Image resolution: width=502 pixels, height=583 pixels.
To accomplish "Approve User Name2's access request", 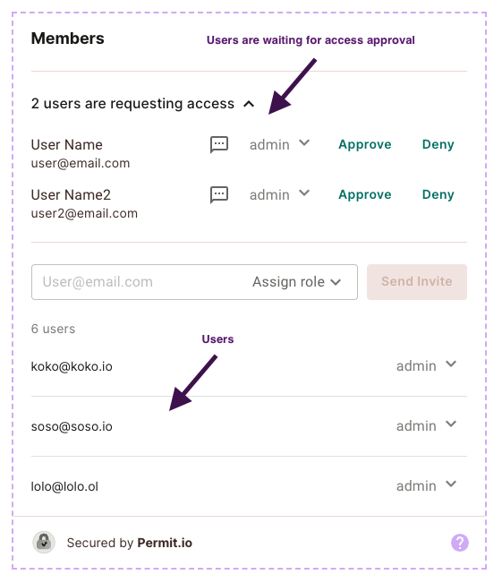I will click(x=364, y=194).
